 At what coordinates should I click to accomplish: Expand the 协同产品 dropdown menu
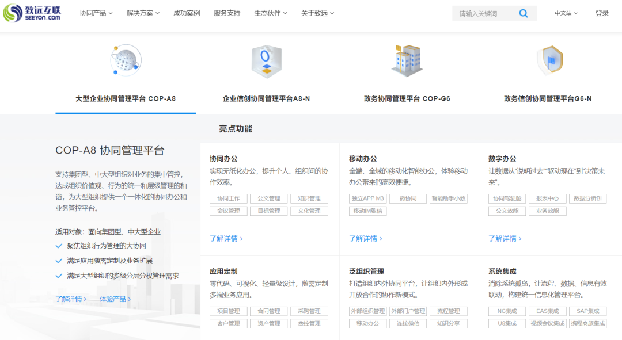[x=96, y=13]
